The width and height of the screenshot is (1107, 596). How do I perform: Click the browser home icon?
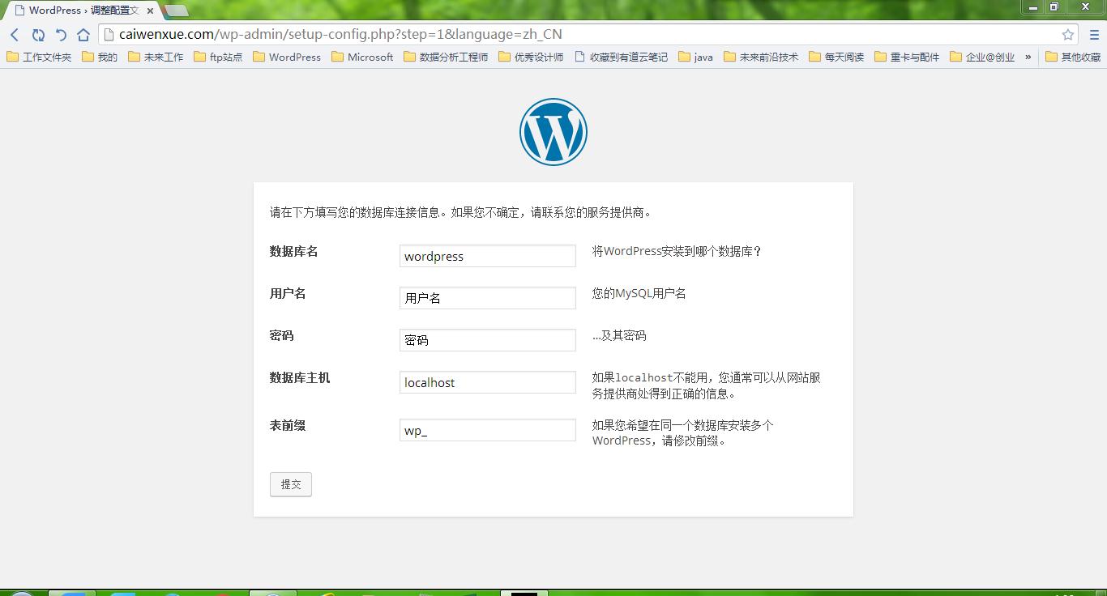[83, 34]
